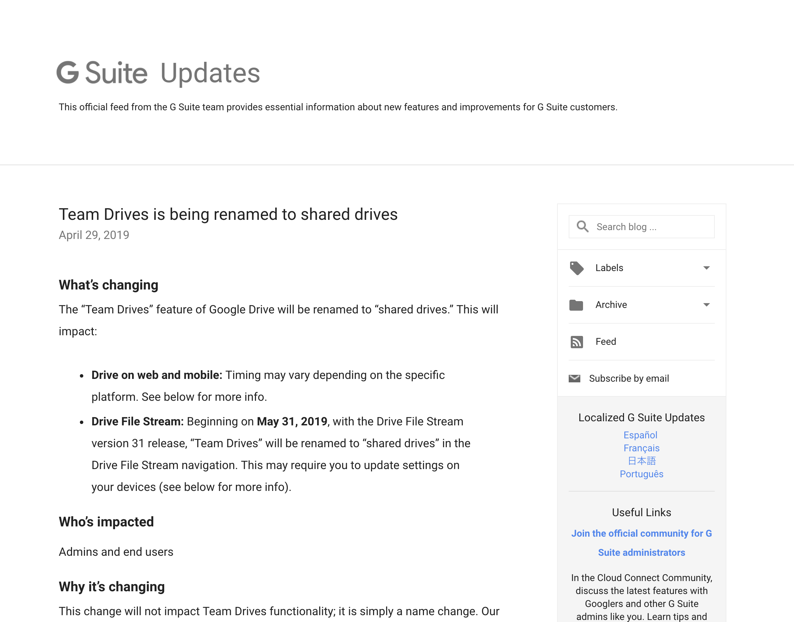Click the April 29, 2019 date
The height and width of the screenshot is (622, 794).
pos(94,235)
